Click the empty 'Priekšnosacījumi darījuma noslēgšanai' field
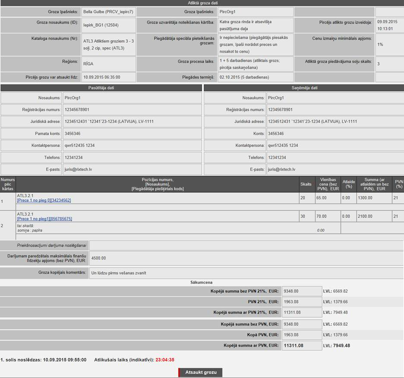The height and width of the screenshot is (378, 404). (x=246, y=245)
